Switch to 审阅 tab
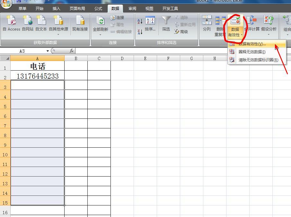 point(132,9)
